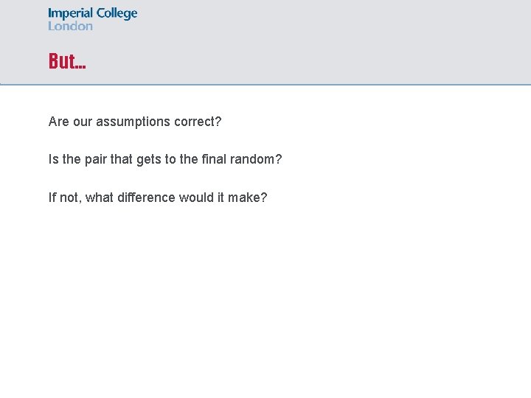Click the red 'But...' slide title
Viewport: 531px width, 398px height.
pyautogui.click(x=66, y=60)
